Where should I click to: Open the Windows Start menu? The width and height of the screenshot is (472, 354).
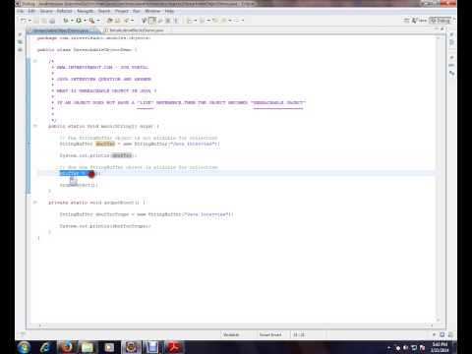pos(24,347)
